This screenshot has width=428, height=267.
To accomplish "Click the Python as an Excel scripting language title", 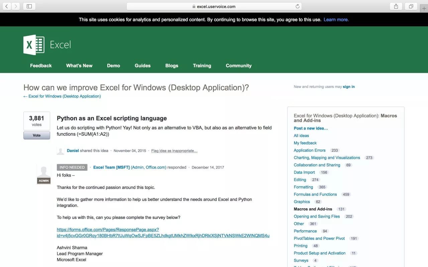I will [x=112, y=118].
